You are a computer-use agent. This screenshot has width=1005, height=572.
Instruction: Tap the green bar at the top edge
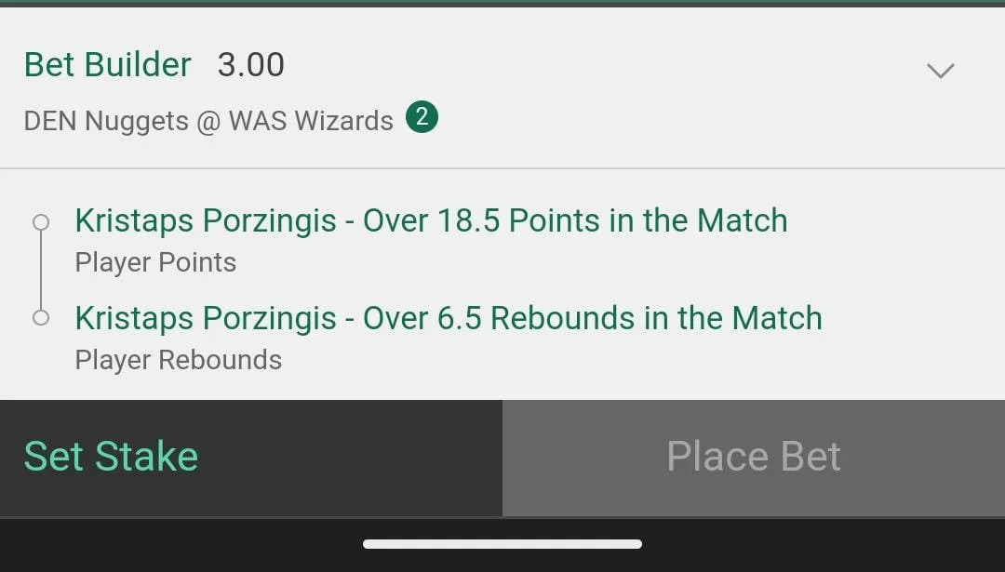(x=502, y=3)
